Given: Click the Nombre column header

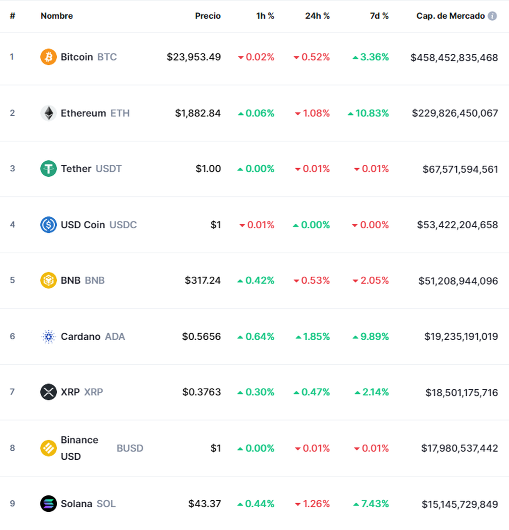Looking at the screenshot, I should pos(56,16).
